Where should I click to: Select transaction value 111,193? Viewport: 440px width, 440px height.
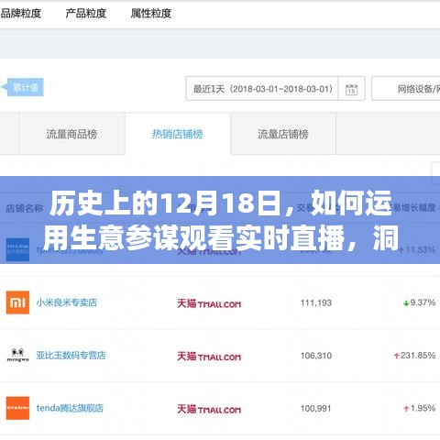coord(316,302)
